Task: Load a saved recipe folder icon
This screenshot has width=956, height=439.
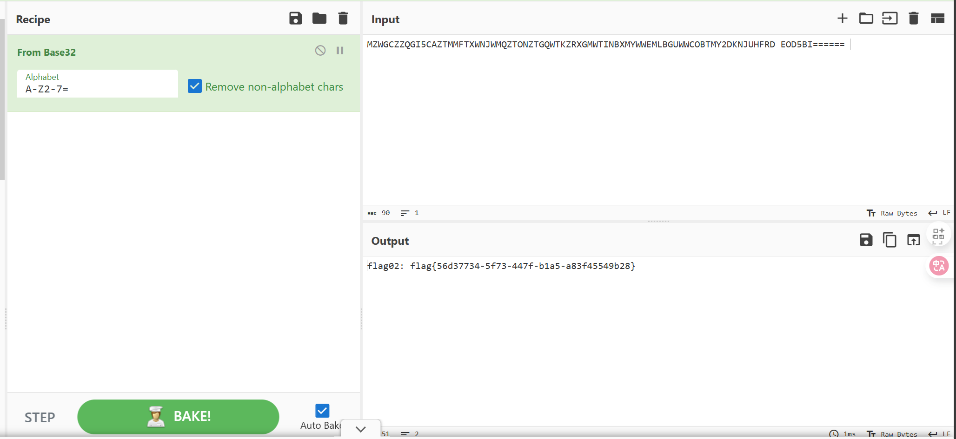Action: tap(319, 19)
